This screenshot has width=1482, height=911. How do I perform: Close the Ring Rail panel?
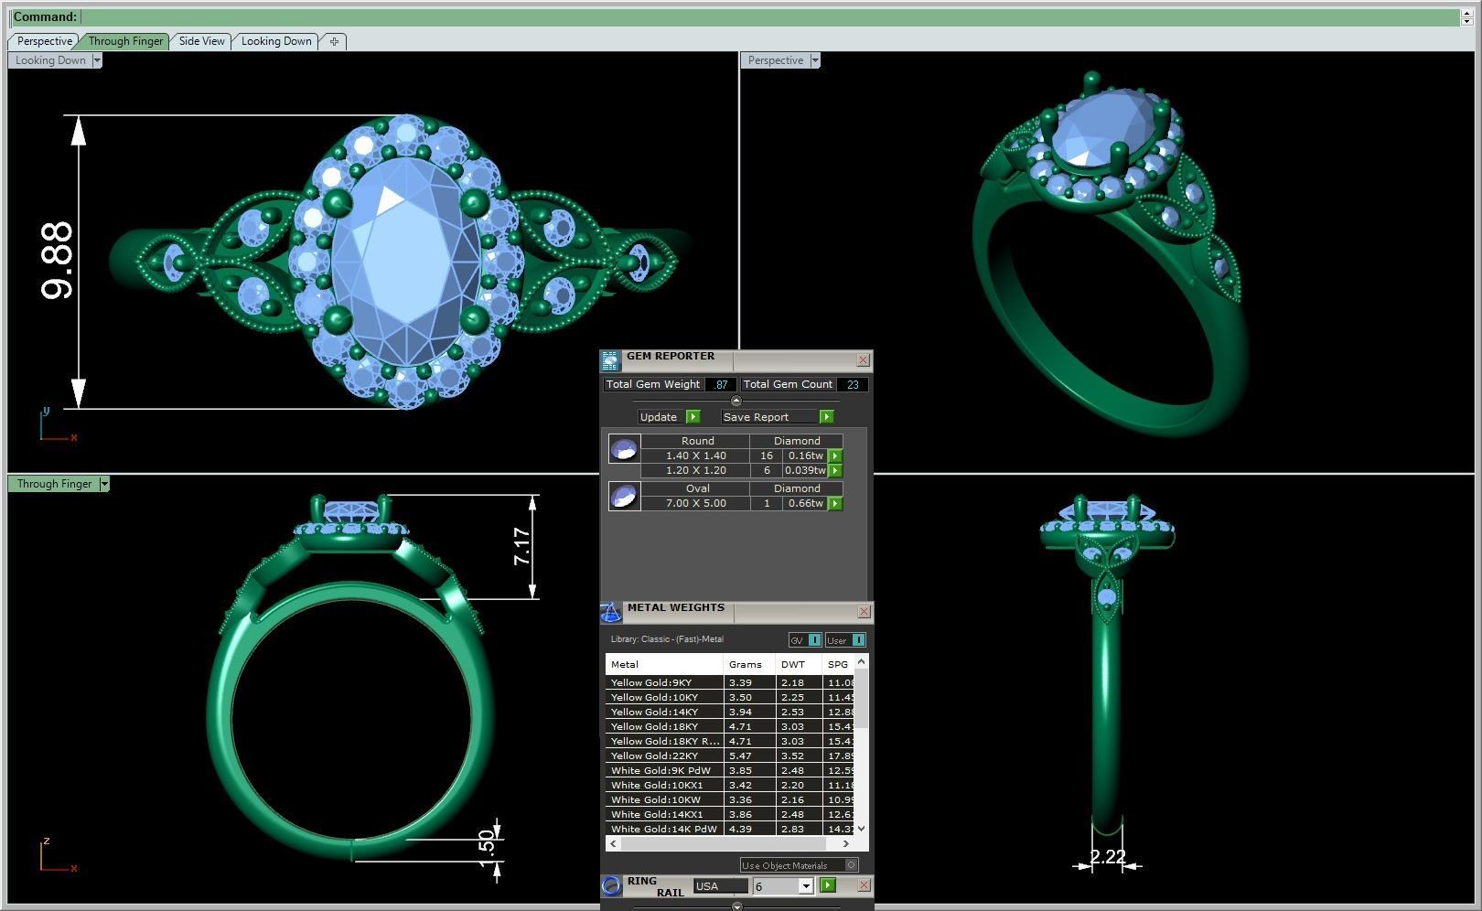(864, 885)
